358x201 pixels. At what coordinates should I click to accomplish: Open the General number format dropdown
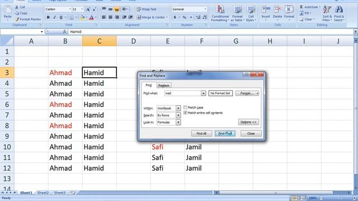pos(205,9)
